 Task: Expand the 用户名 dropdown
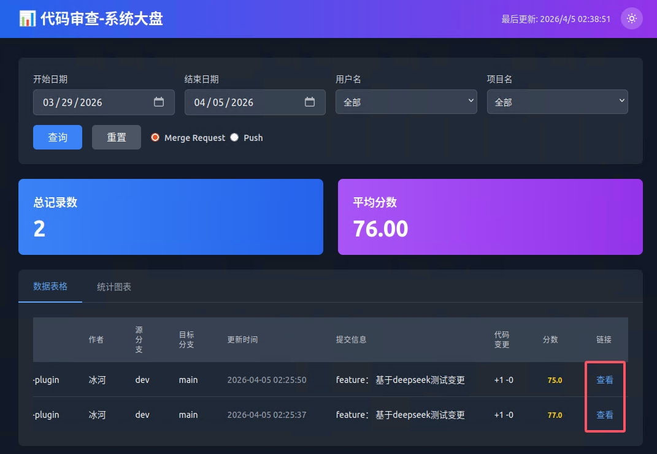406,102
